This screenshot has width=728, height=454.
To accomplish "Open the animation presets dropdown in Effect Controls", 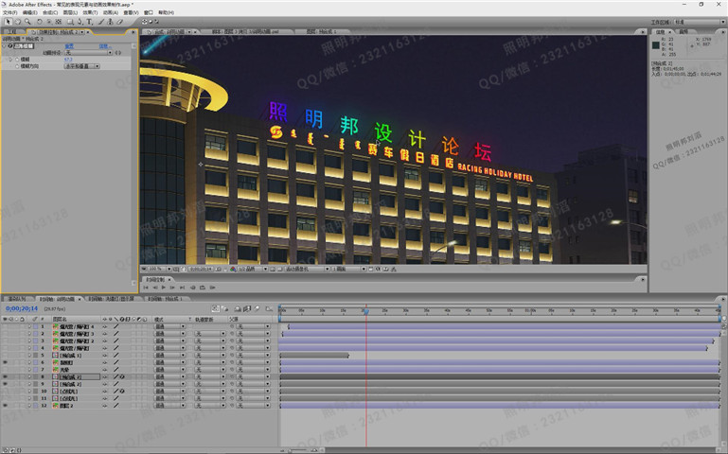I will pos(88,53).
